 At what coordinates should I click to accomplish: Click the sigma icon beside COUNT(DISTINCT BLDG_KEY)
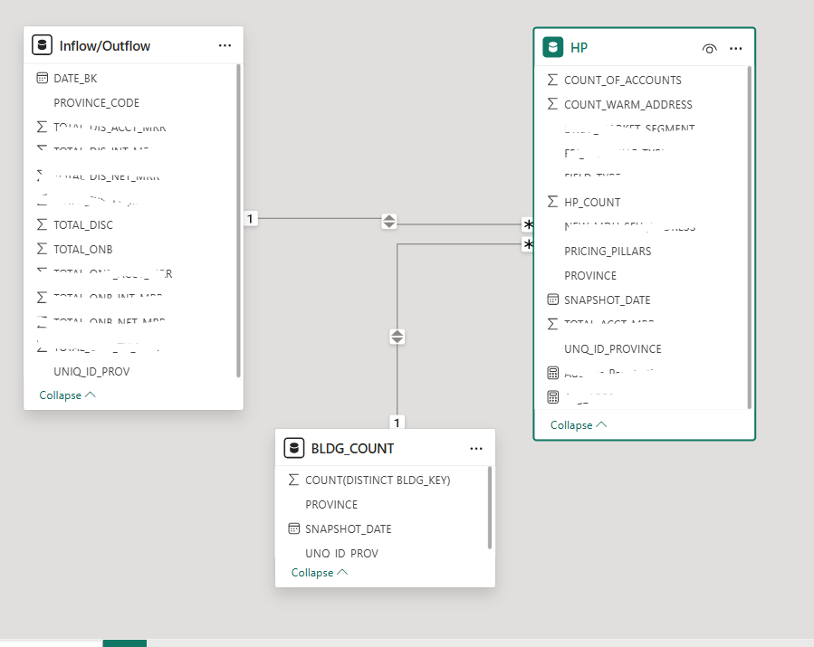click(294, 480)
